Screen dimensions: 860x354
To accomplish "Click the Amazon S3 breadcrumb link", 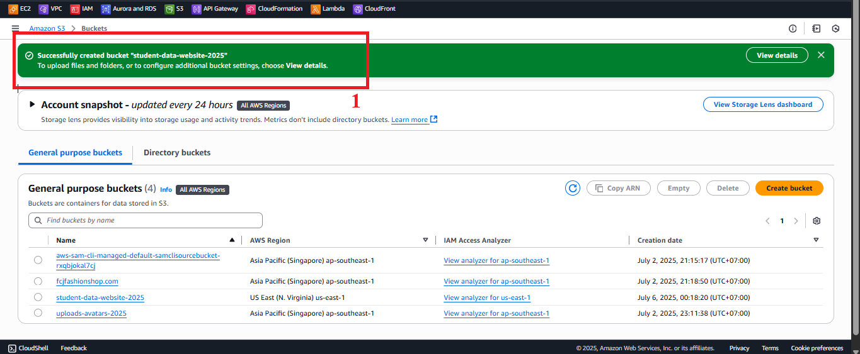I will (x=47, y=28).
